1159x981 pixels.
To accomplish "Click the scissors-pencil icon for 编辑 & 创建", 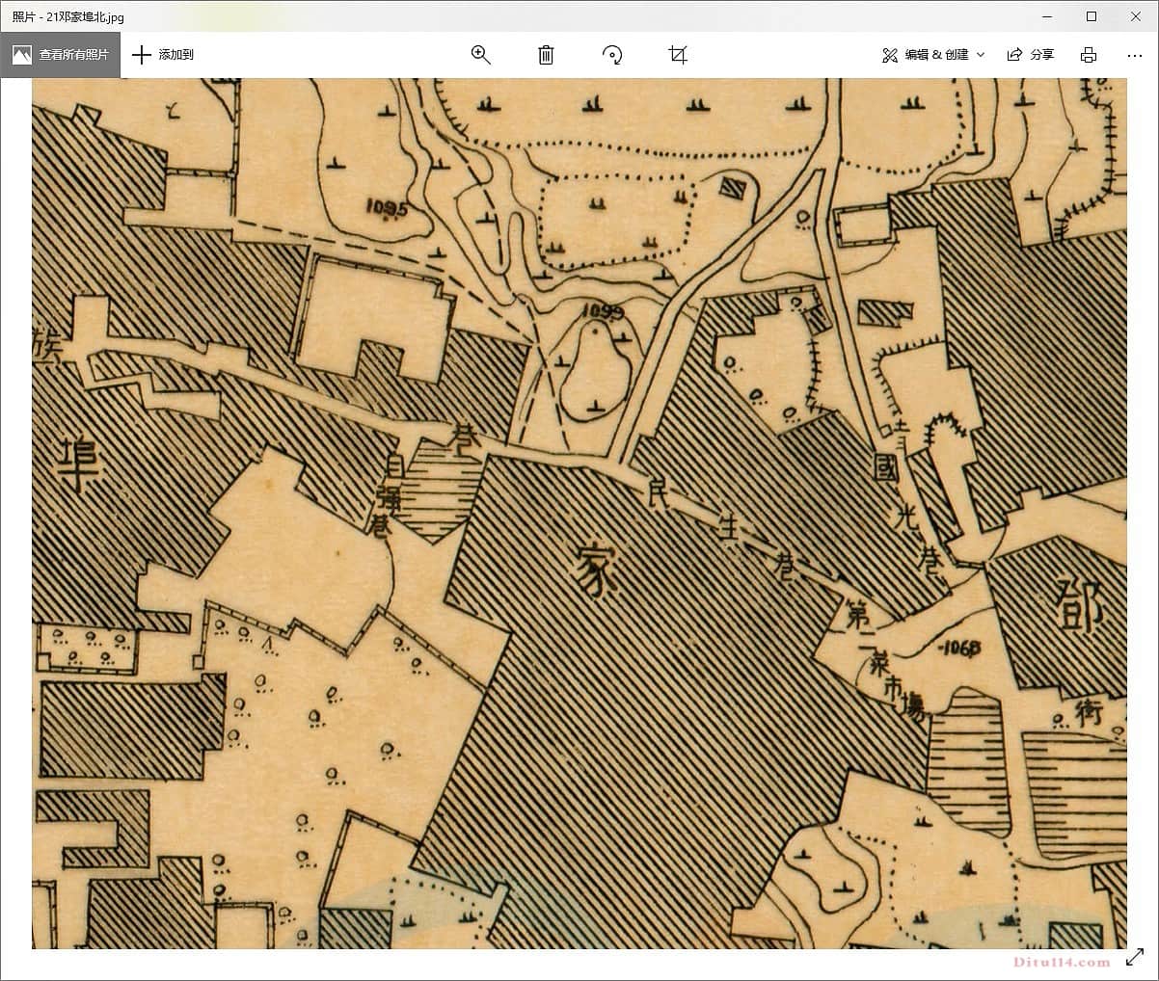I will (x=889, y=55).
